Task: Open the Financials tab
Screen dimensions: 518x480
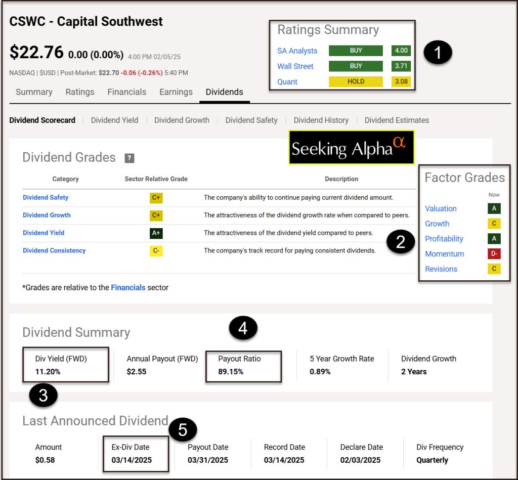Action: (126, 92)
